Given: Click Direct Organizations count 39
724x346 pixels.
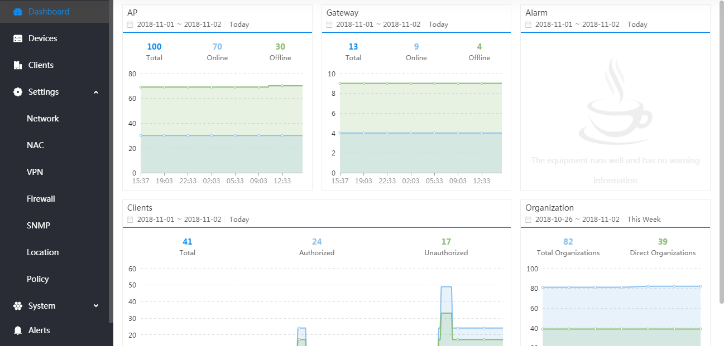Looking at the screenshot, I should point(663,242).
